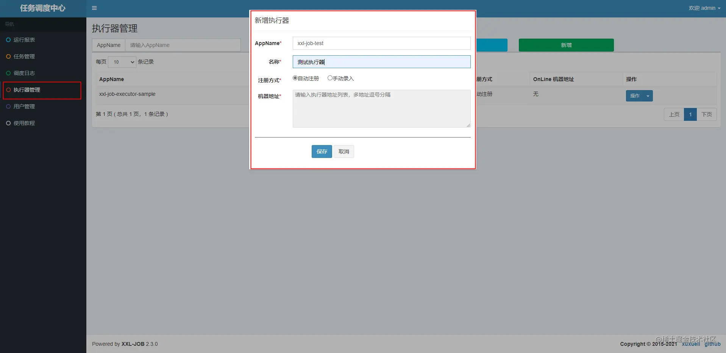Open 执行器管理 menu item
This screenshot has width=726, height=353.
pos(43,90)
